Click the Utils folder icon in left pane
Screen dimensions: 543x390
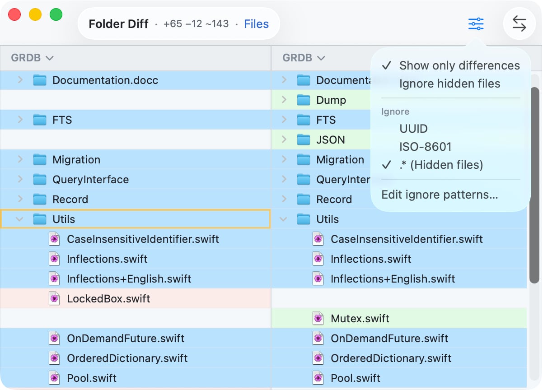[40, 219]
